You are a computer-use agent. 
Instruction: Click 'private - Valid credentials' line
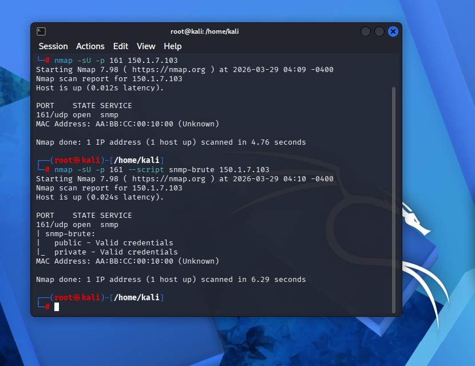tap(116, 252)
